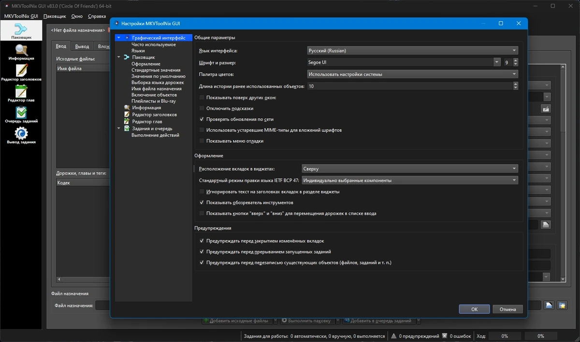This screenshot has width=580, height=342.
Task: Click the Задания и очередь tree icon
Action: (x=127, y=129)
